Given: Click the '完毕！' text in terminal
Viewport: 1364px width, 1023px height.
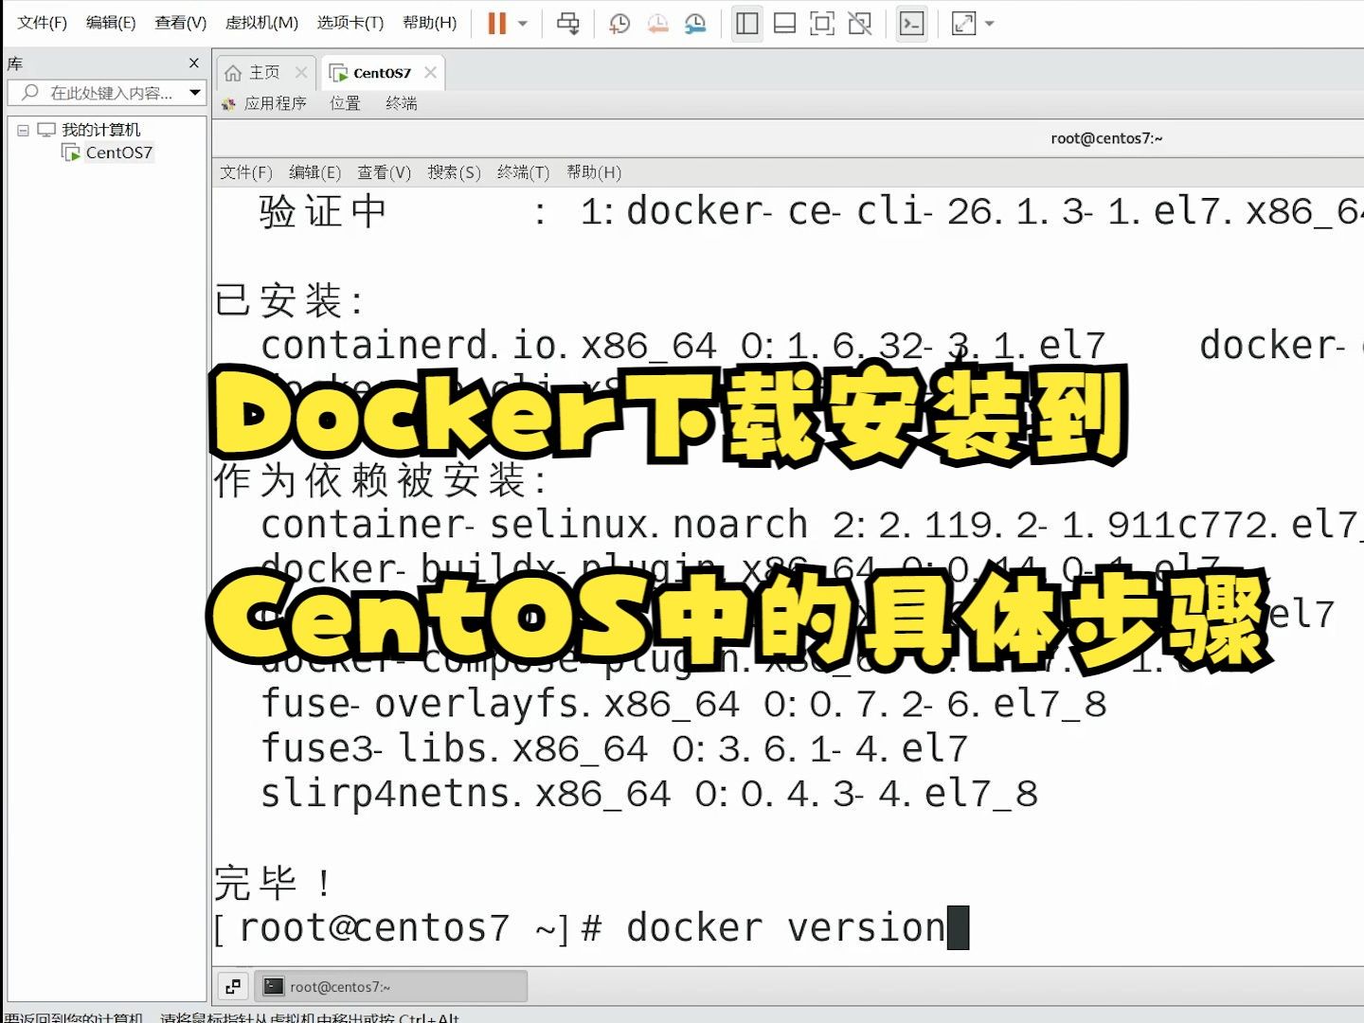Looking at the screenshot, I should click(x=273, y=883).
